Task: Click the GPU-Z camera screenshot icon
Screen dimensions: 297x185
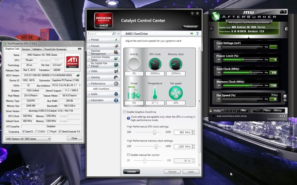Action: (x=80, y=49)
